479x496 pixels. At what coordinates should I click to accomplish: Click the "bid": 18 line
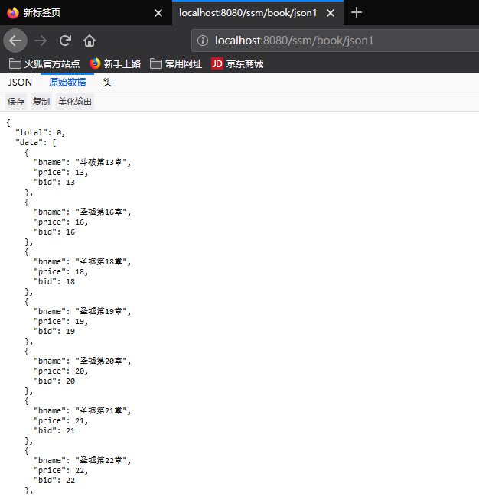[x=54, y=282]
